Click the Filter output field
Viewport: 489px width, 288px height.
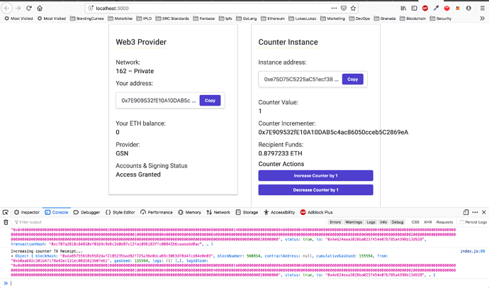coord(169,222)
